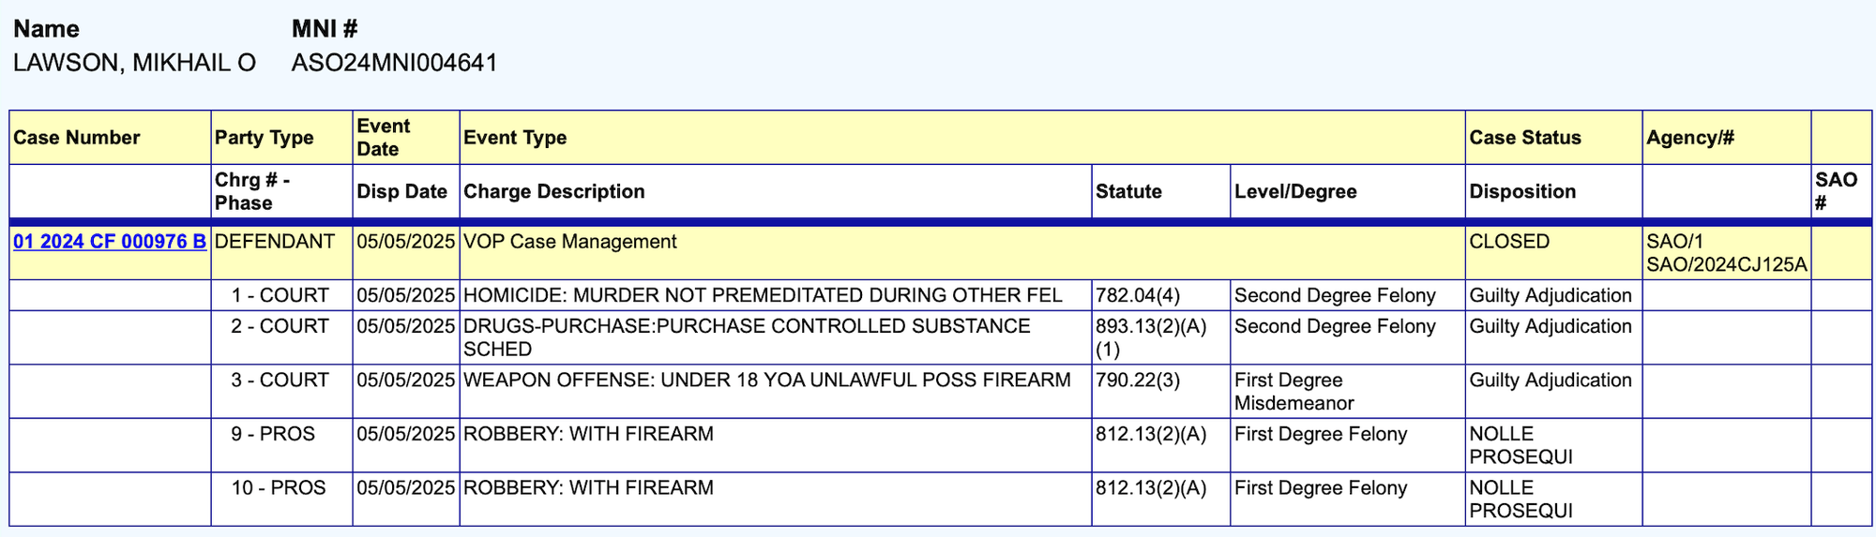Click the Level/Degree column subheader

coord(1295,191)
